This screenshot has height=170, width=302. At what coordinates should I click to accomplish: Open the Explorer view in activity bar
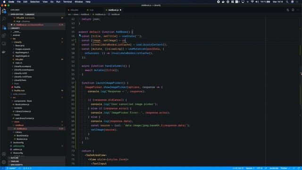pos(4,11)
